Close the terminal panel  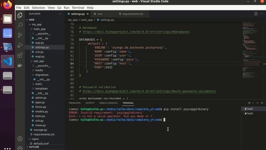click(262, 103)
